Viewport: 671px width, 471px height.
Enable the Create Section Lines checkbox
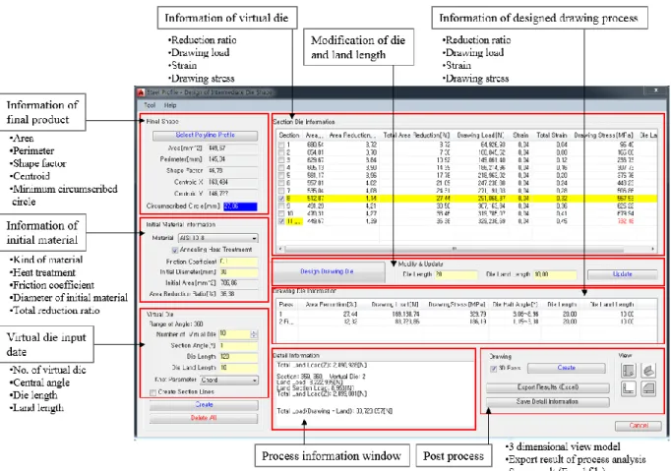coord(152,392)
